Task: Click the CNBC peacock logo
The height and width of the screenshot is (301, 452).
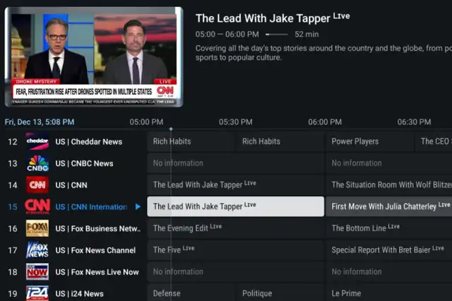Action: pyautogui.click(x=37, y=163)
